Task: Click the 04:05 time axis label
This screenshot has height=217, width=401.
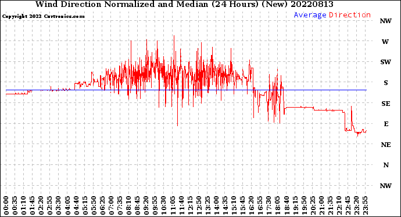Action: tap(67, 205)
